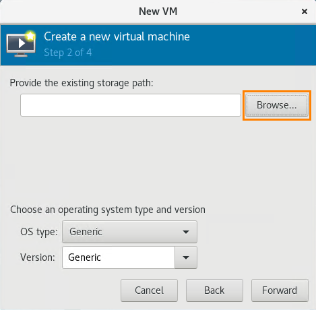Click Forward to continue to step 3
Viewport: 316px width, 310px height.
coord(280,290)
